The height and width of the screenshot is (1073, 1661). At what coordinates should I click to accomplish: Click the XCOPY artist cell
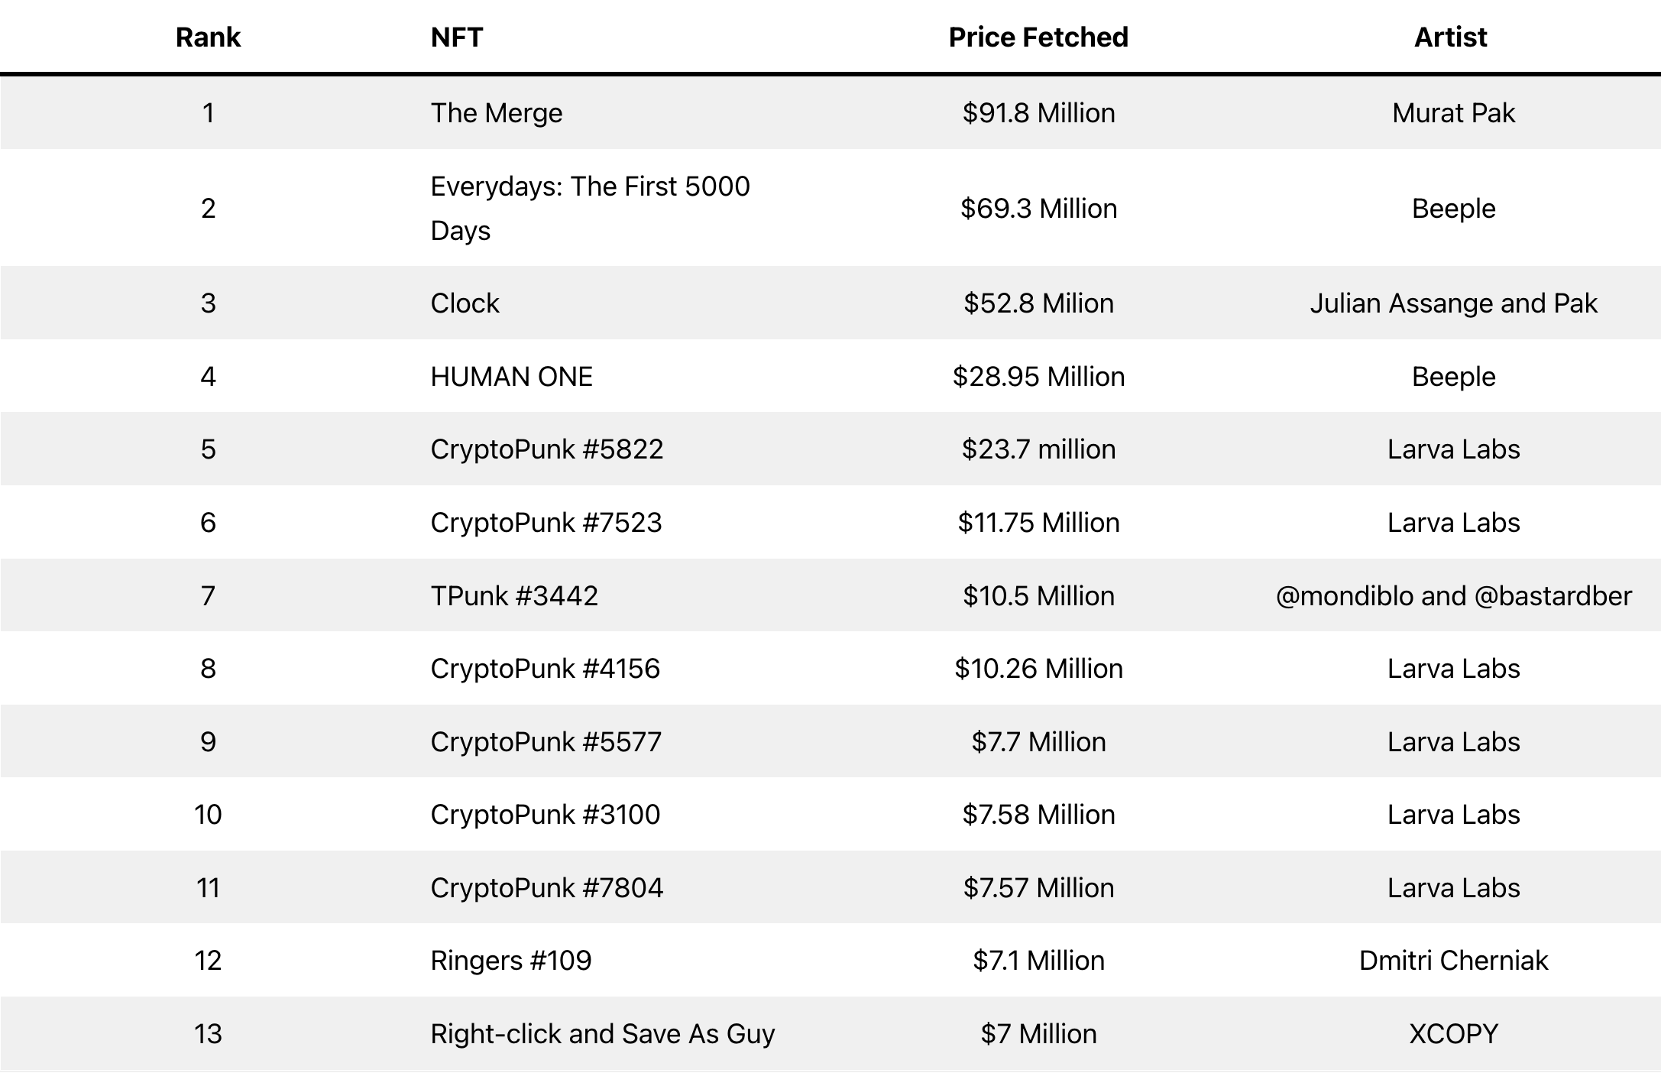click(1453, 1034)
